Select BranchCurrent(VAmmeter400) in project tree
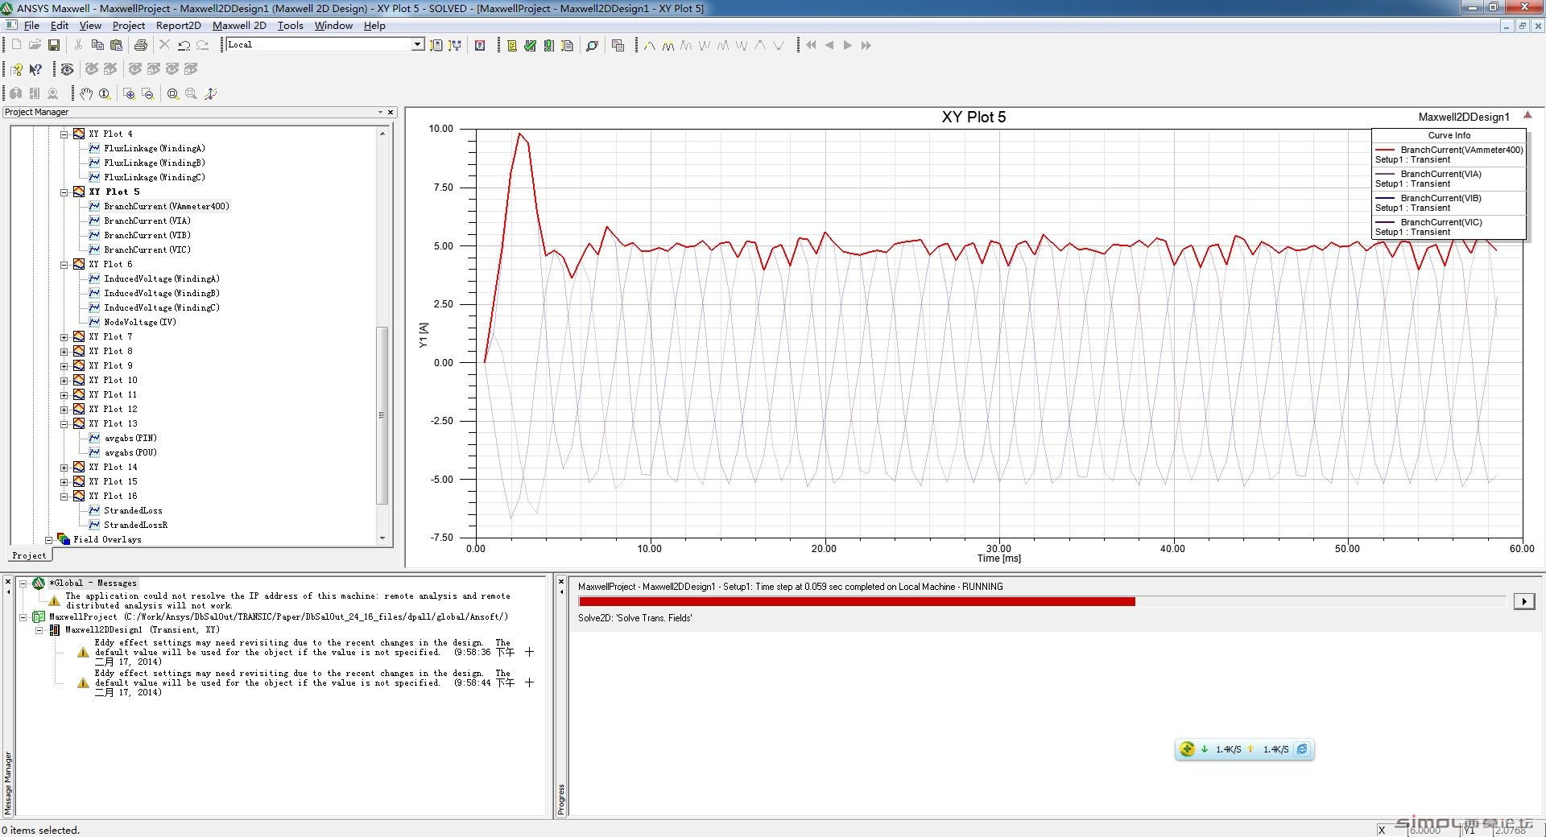This screenshot has width=1546, height=837. click(x=167, y=207)
